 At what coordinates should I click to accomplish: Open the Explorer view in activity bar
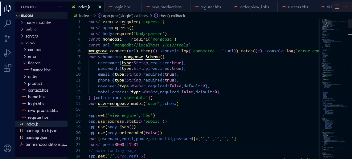(7, 8)
